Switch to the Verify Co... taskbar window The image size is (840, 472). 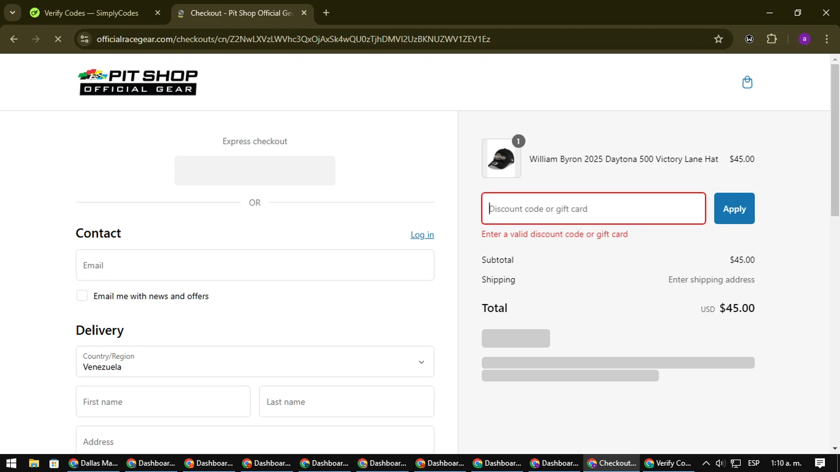[668, 463]
